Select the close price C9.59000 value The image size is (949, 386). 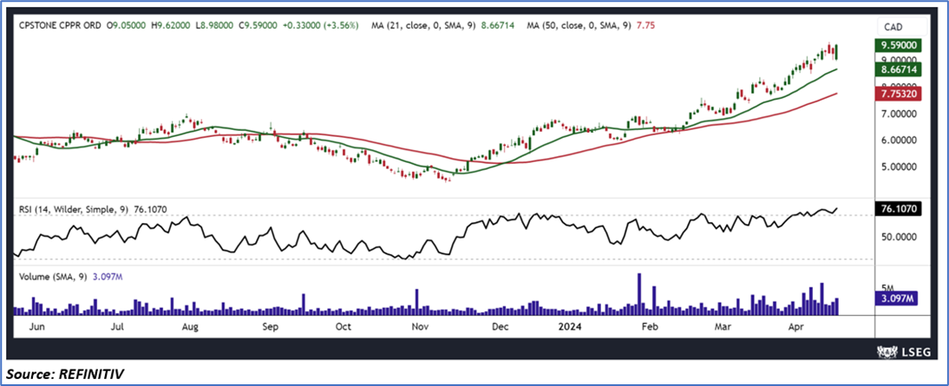point(259,26)
